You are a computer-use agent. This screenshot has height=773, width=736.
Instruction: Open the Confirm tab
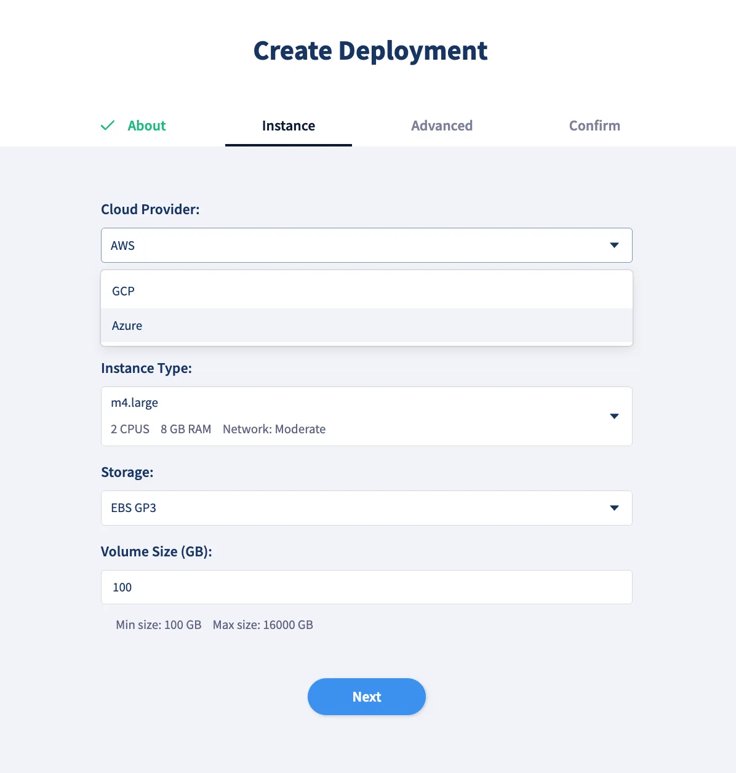594,126
